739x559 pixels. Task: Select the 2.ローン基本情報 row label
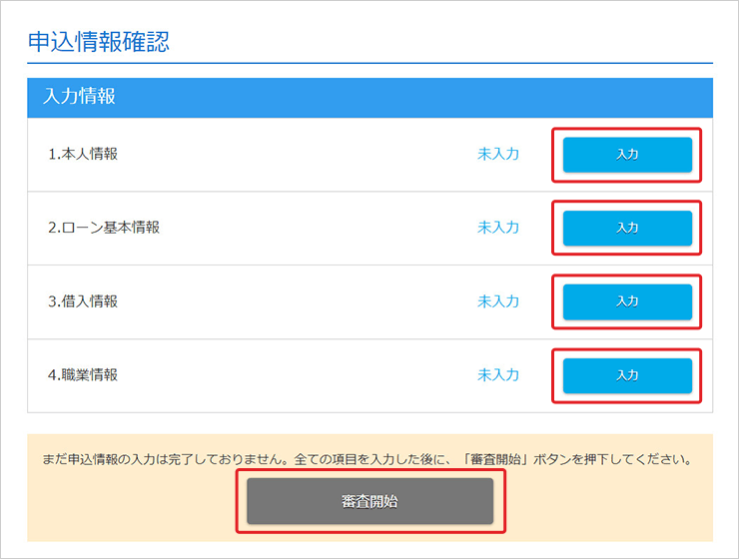coord(104,228)
